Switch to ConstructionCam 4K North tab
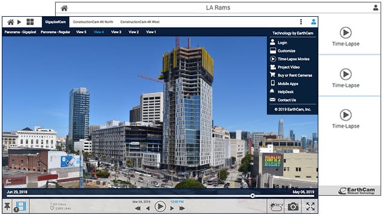383x215 pixels. (93, 22)
